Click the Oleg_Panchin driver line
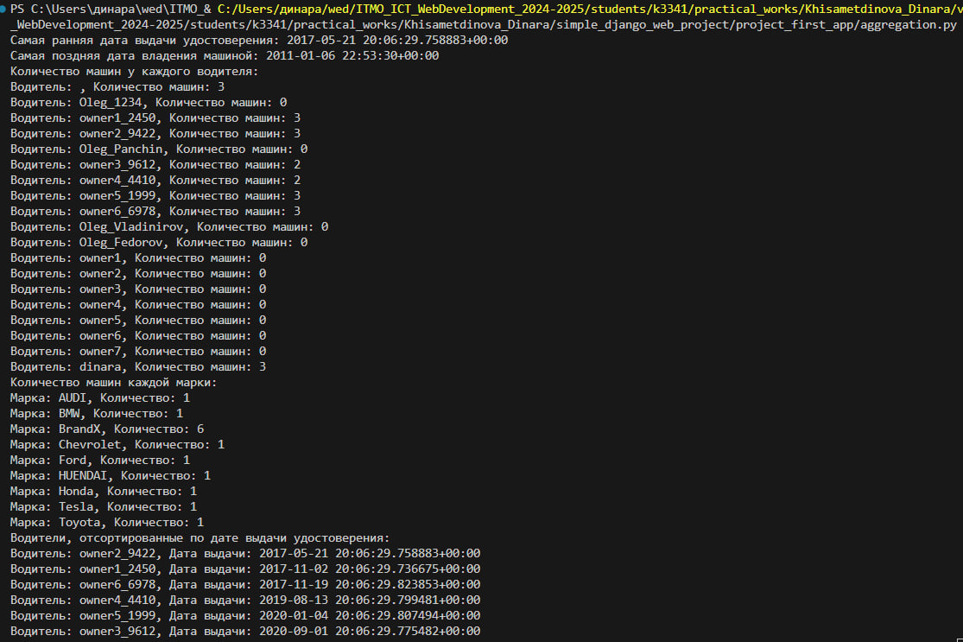The height and width of the screenshot is (642, 963). point(159,149)
